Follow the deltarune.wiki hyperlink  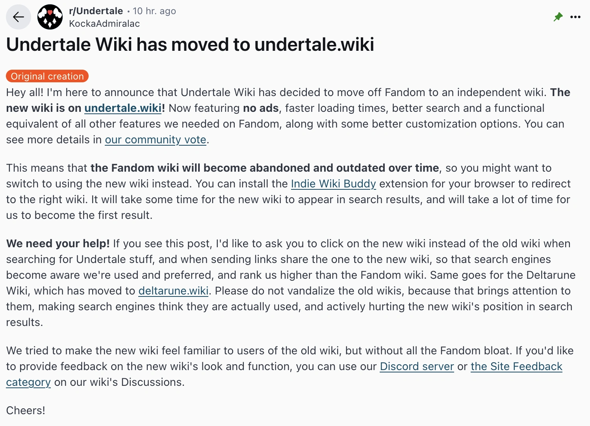[173, 291]
